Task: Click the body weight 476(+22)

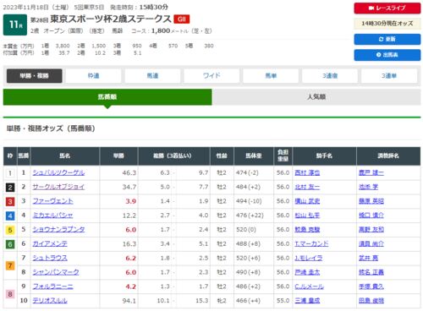Action: pyautogui.click(x=250, y=216)
